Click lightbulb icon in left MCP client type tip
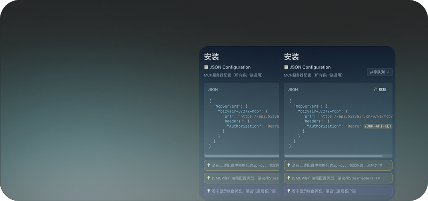This screenshot has width=428, height=201. (208, 178)
